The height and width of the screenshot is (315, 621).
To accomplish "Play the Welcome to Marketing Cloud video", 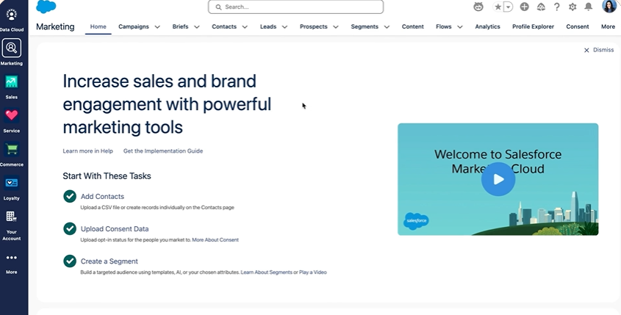I will (x=498, y=179).
